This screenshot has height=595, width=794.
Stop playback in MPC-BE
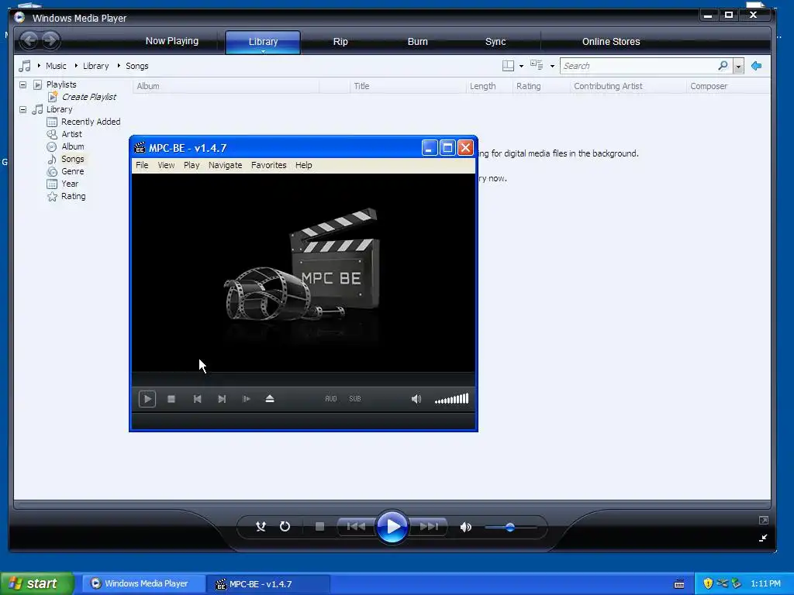click(x=171, y=399)
